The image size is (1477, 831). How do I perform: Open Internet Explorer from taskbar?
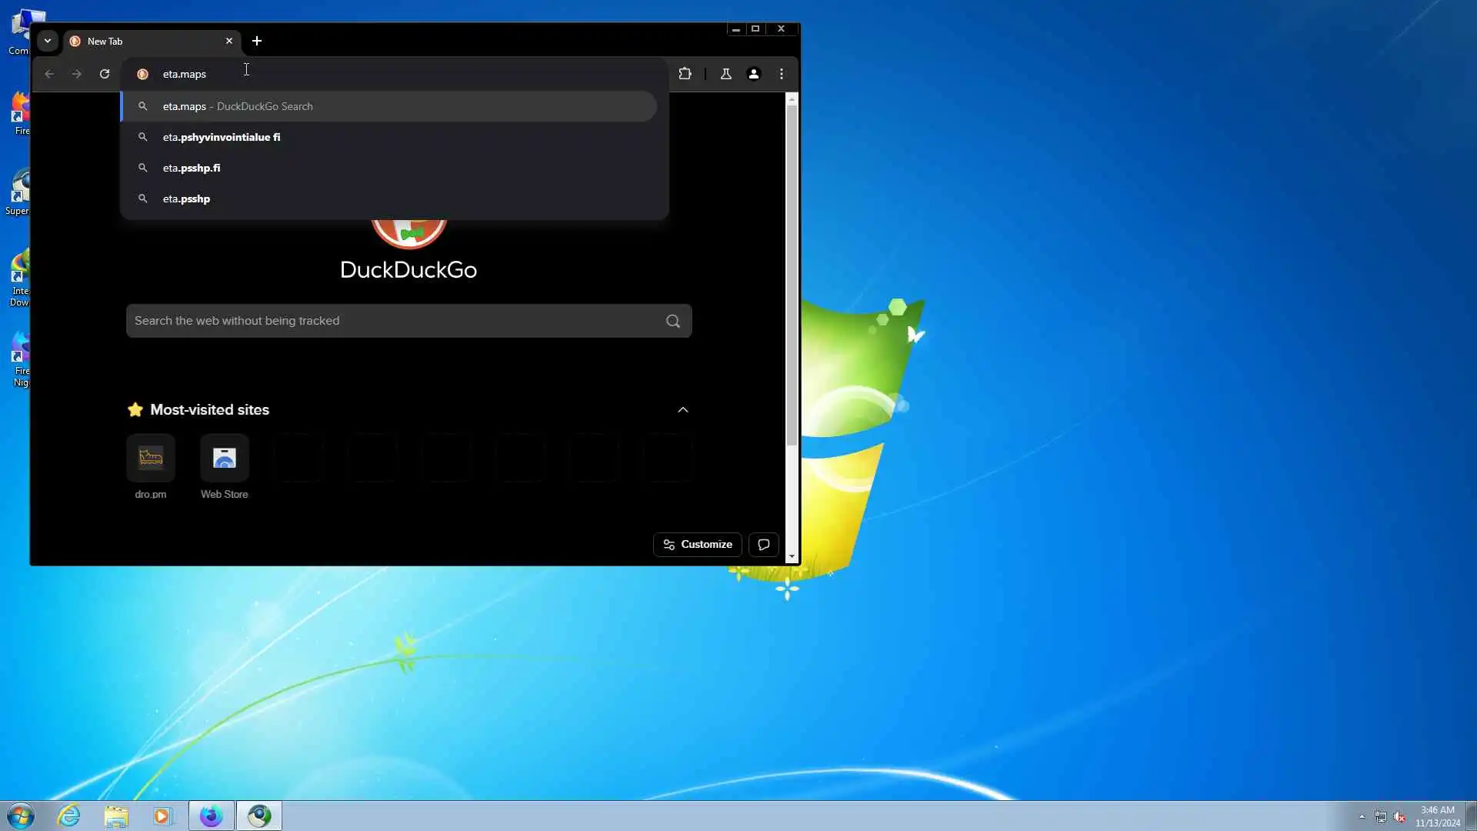[69, 816]
